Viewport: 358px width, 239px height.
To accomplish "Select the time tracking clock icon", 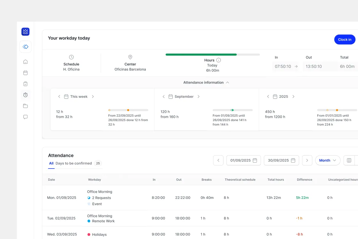I will [25, 95].
